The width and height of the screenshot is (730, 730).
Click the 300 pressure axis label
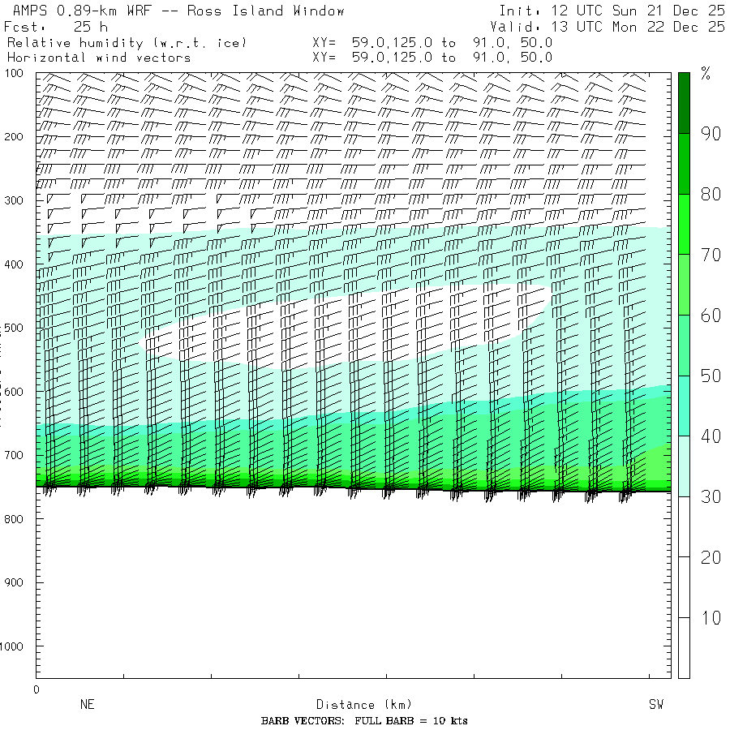click(x=14, y=200)
